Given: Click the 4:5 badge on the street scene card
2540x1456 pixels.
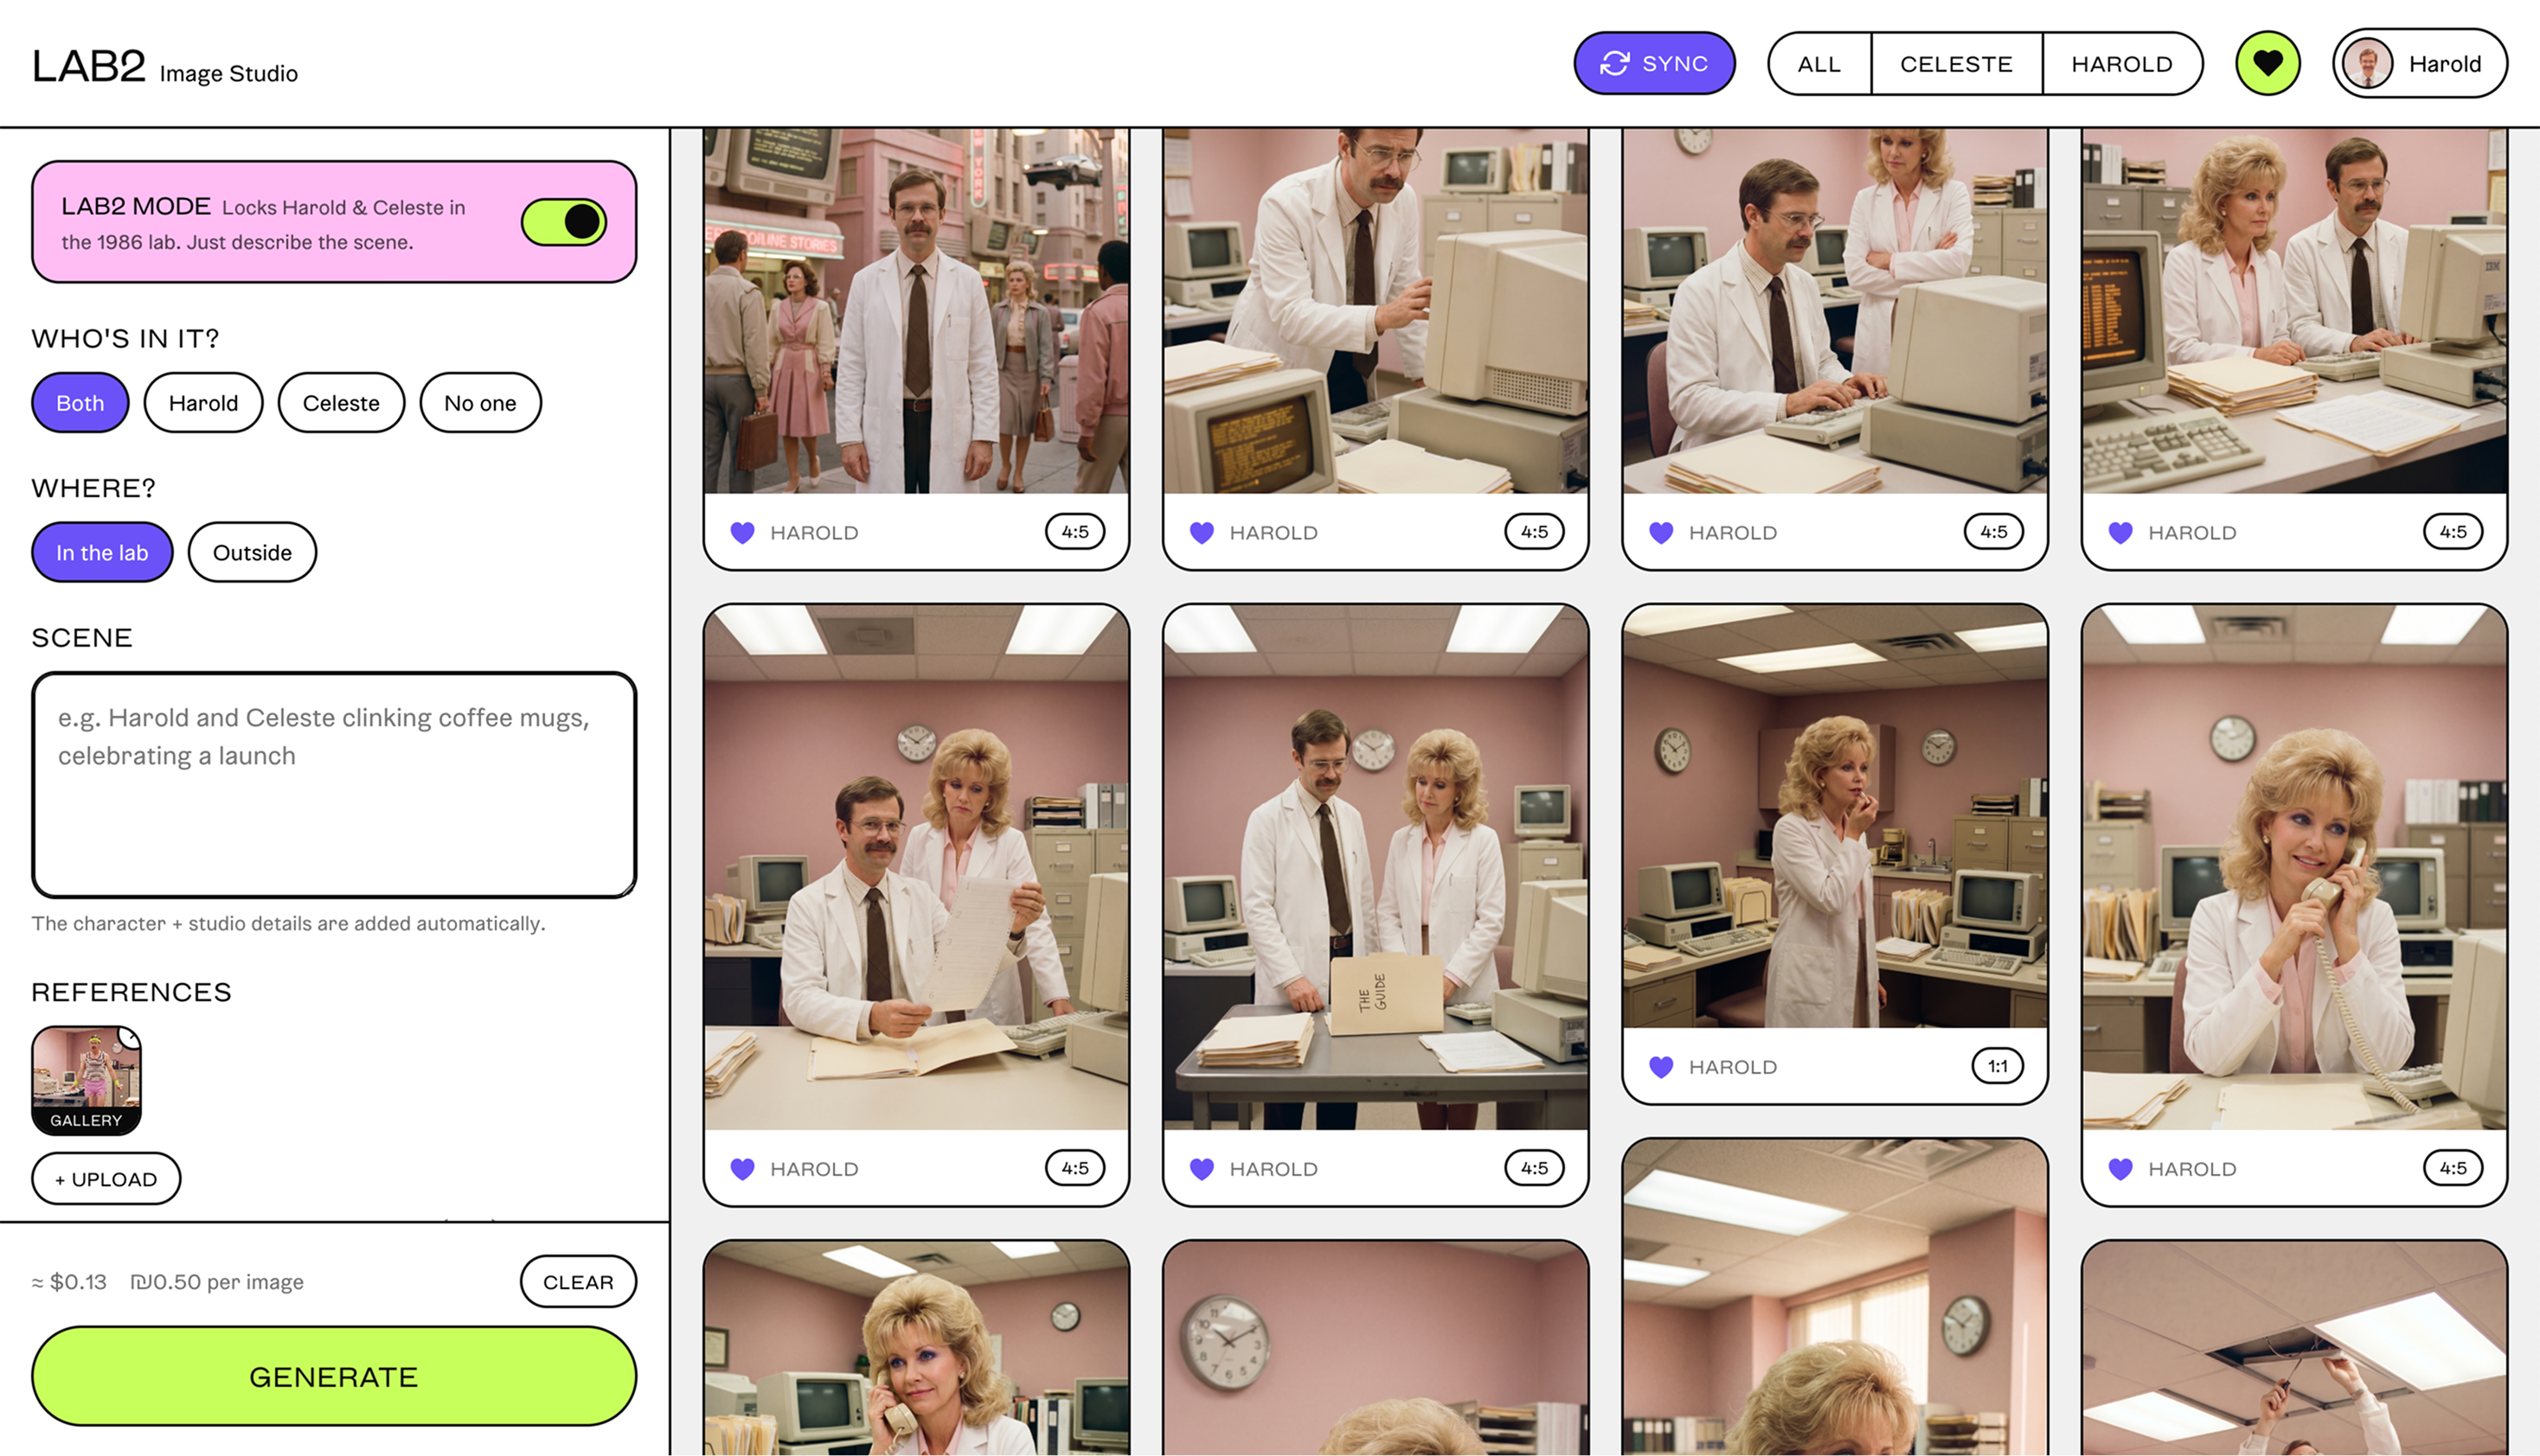Looking at the screenshot, I should tap(1075, 532).
